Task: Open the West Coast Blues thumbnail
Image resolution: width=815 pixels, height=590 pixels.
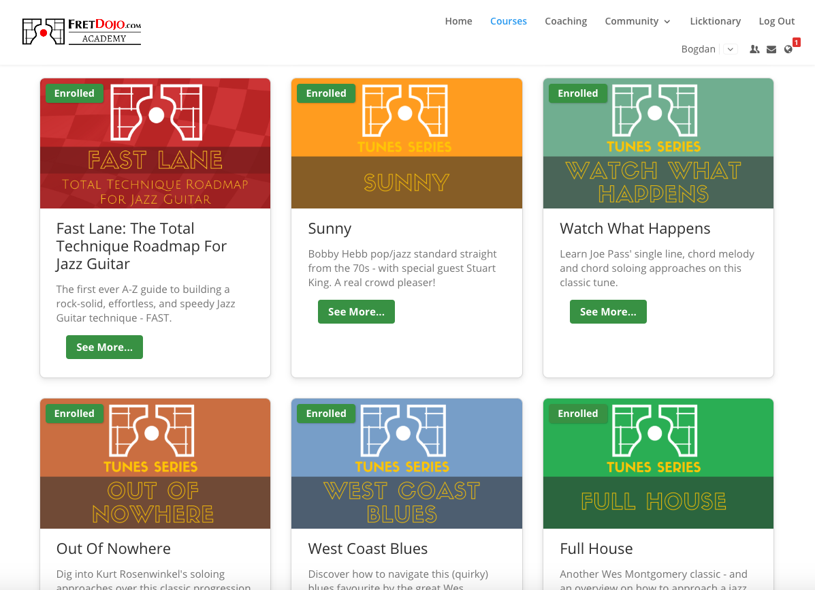Action: [x=407, y=463]
